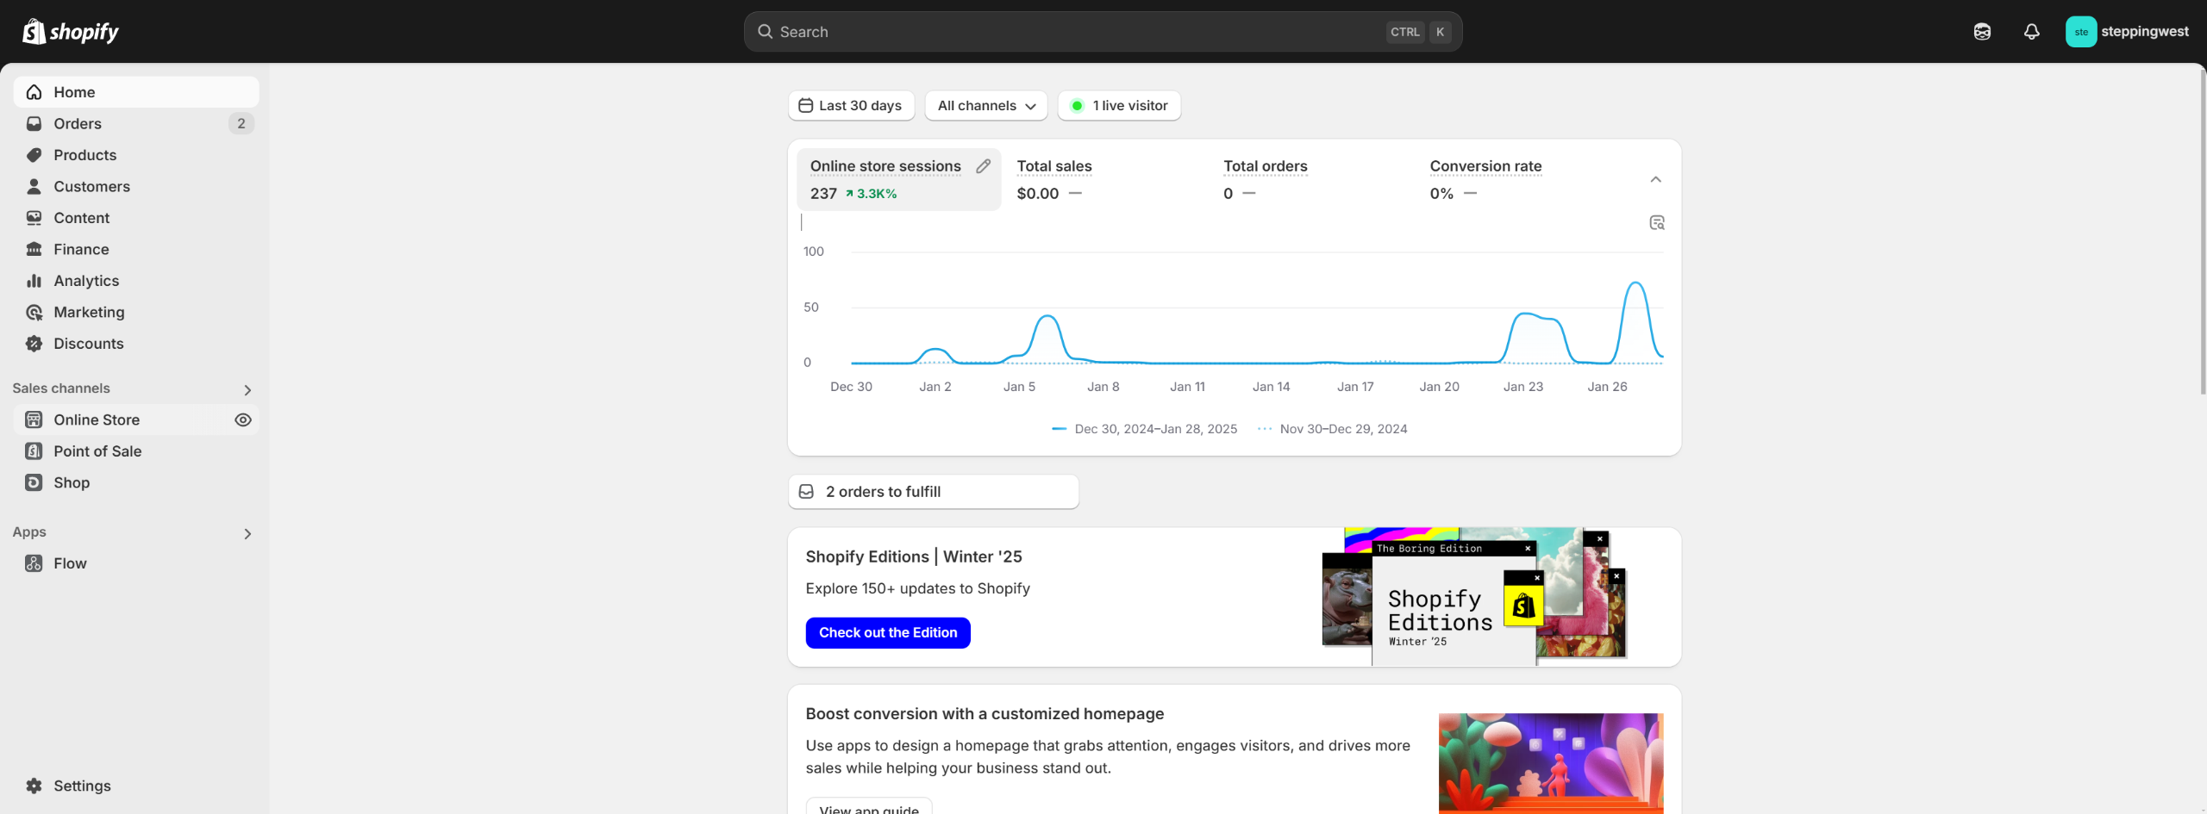Click the Analytics bar chart icon
This screenshot has height=814, width=2207.
click(x=34, y=281)
